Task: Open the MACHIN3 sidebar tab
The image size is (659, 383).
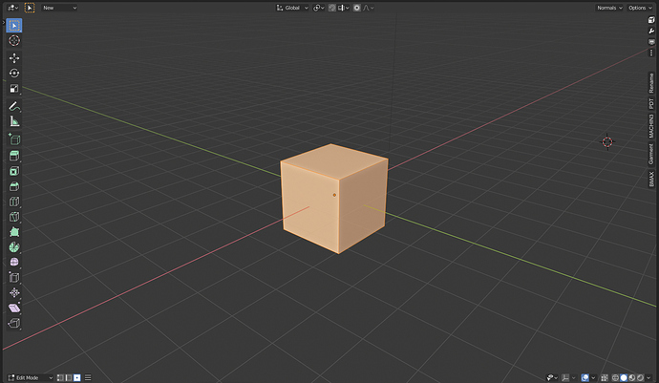Action: click(x=651, y=126)
